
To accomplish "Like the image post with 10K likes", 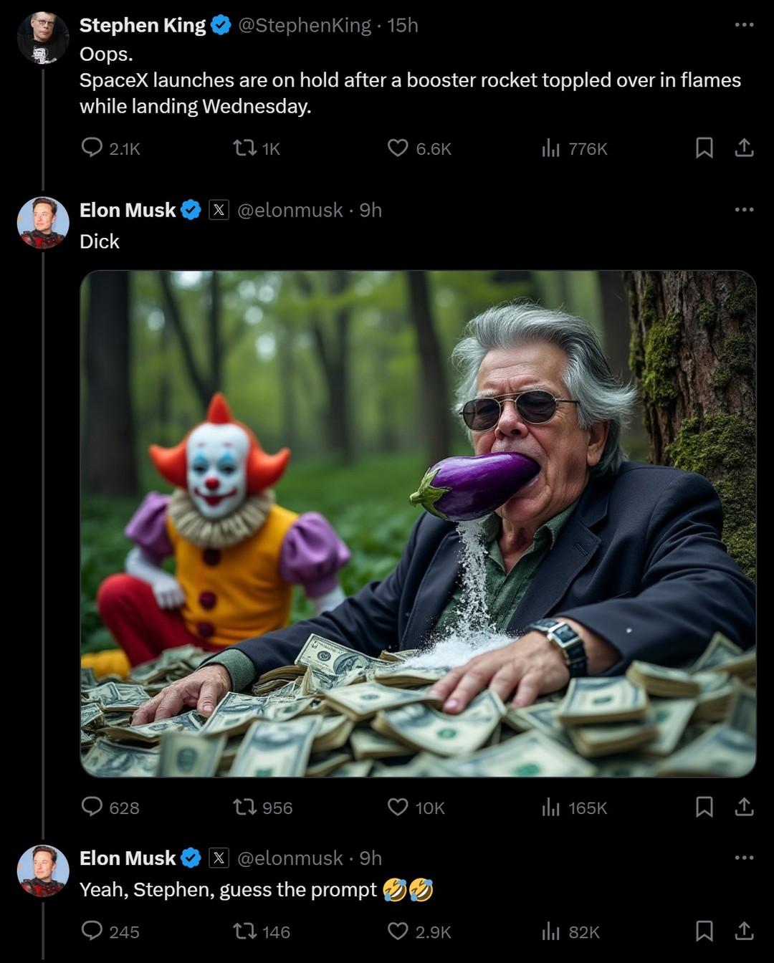I will (x=398, y=807).
